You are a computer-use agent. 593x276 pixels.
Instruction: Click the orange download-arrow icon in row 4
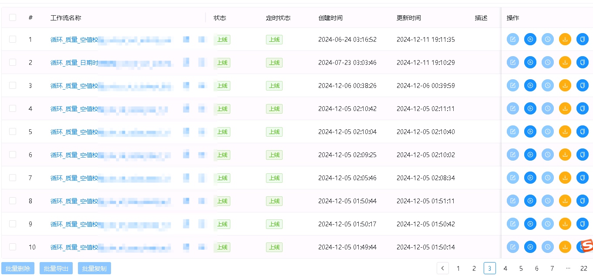coord(565,109)
